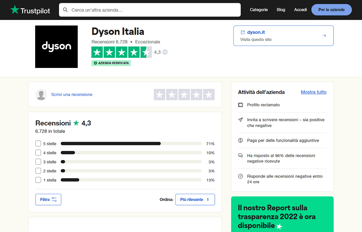362x232 pixels.
Task: Click the 5 stelle rating bar
Action: [x=131, y=143]
